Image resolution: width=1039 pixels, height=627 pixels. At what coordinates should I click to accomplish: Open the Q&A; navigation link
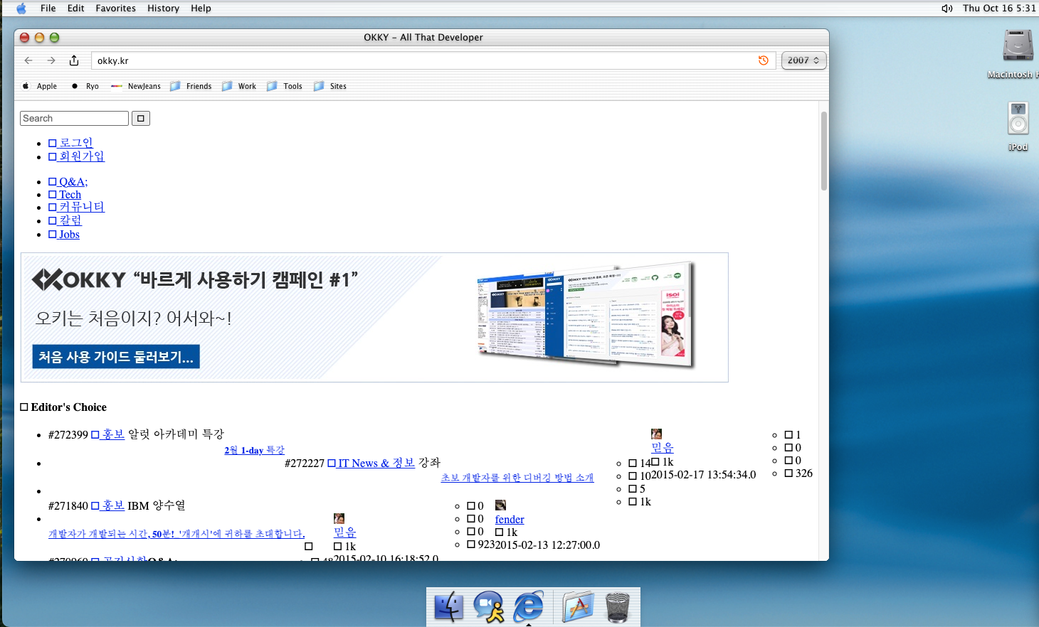68,182
